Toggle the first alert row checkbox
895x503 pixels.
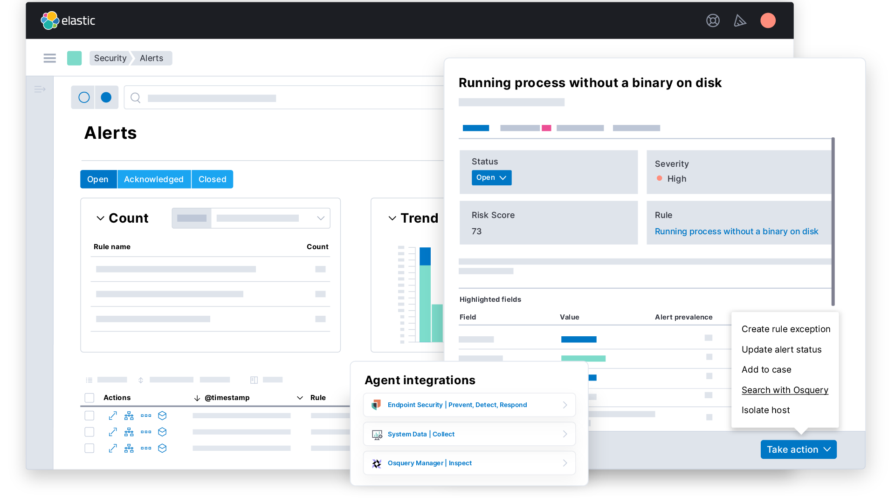click(x=89, y=415)
